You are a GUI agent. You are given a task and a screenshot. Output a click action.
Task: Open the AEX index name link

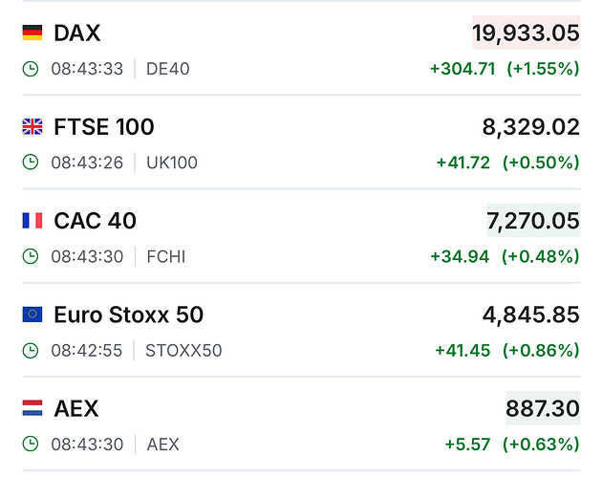coord(76,408)
